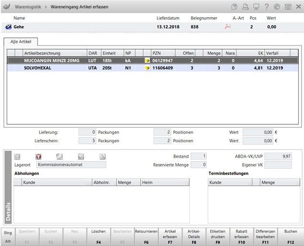The height and width of the screenshot is (246, 304).
Task: Sort by Artikelbezeichnung column header
Action: [55, 53]
